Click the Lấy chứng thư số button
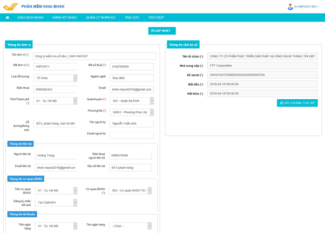Image resolution: width=325 pixels, height=233 pixels. [x=297, y=102]
